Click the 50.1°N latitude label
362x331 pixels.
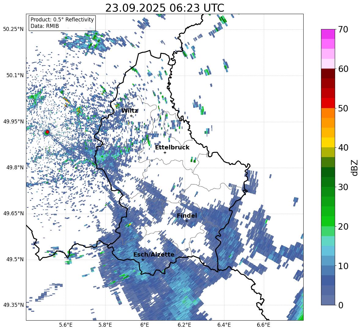point(15,75)
